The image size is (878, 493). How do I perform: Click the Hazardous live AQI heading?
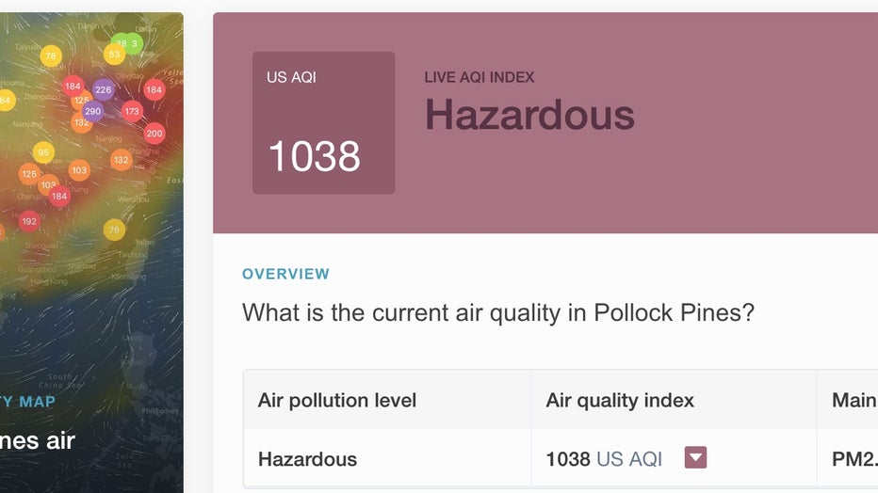coord(529,115)
